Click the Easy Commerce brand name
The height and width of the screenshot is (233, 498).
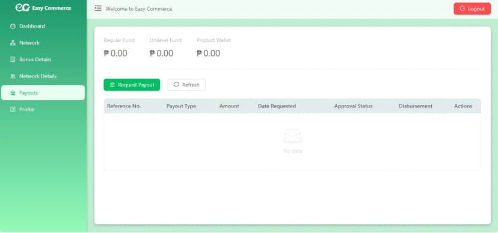52,8
